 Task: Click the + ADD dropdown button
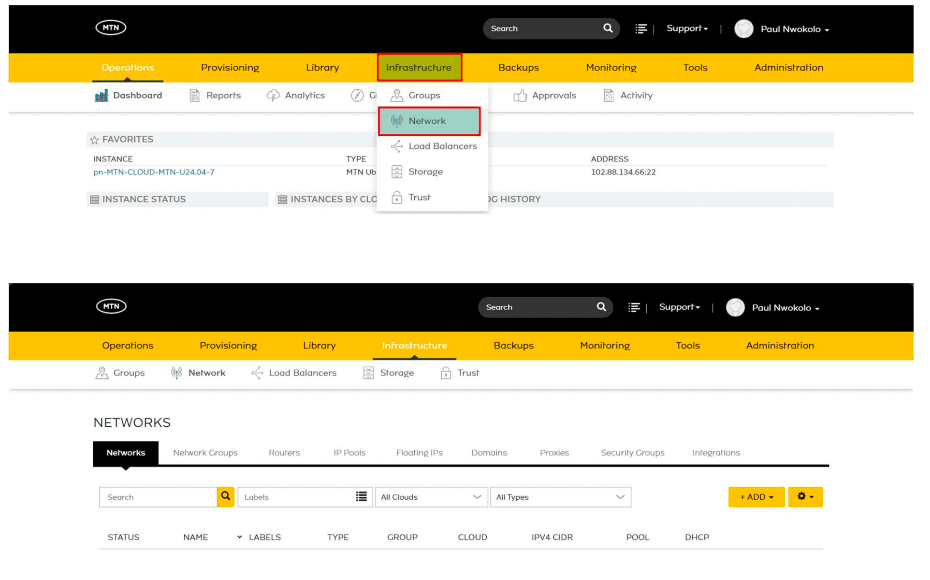pos(756,497)
